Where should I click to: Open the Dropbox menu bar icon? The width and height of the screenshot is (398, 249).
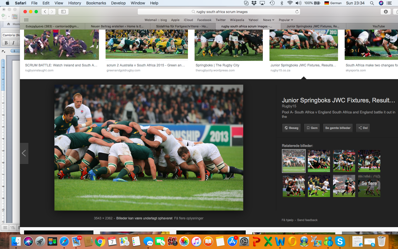tap(254, 3)
